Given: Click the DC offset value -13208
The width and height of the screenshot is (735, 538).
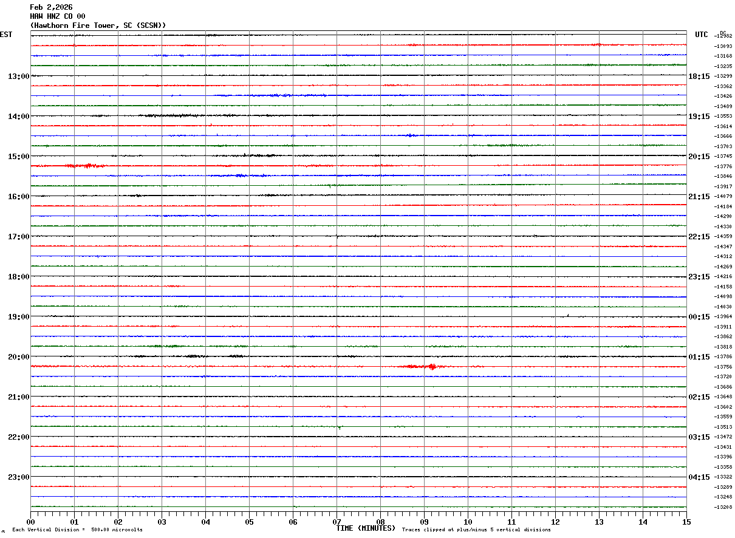Looking at the screenshot, I should (723, 507).
